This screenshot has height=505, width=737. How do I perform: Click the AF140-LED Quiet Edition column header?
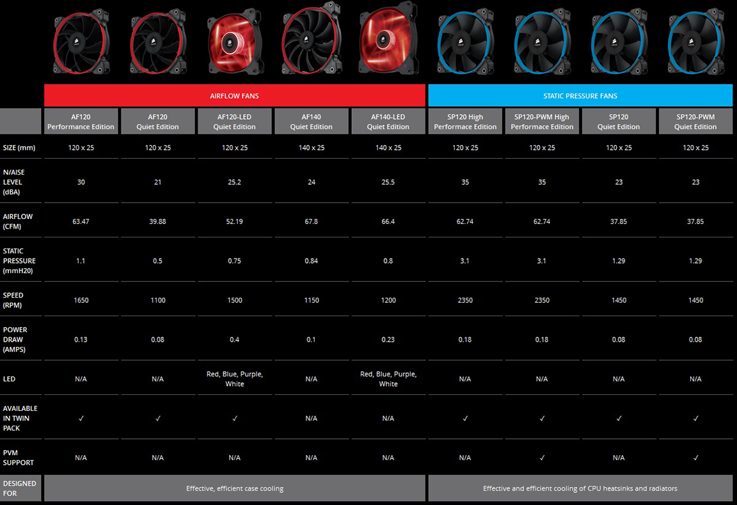388,122
